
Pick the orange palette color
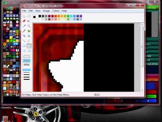pyautogui.click(x=56, y=16)
